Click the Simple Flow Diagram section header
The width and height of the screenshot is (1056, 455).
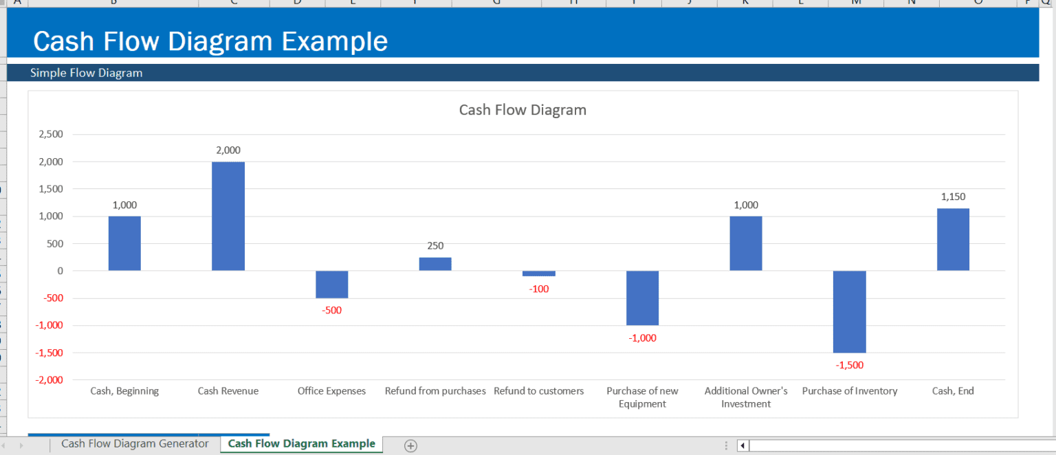87,73
